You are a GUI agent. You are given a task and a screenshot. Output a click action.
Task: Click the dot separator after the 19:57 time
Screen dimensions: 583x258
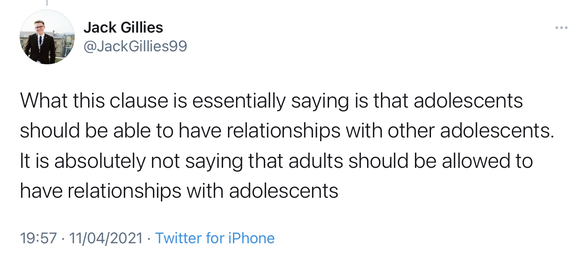click(x=63, y=238)
